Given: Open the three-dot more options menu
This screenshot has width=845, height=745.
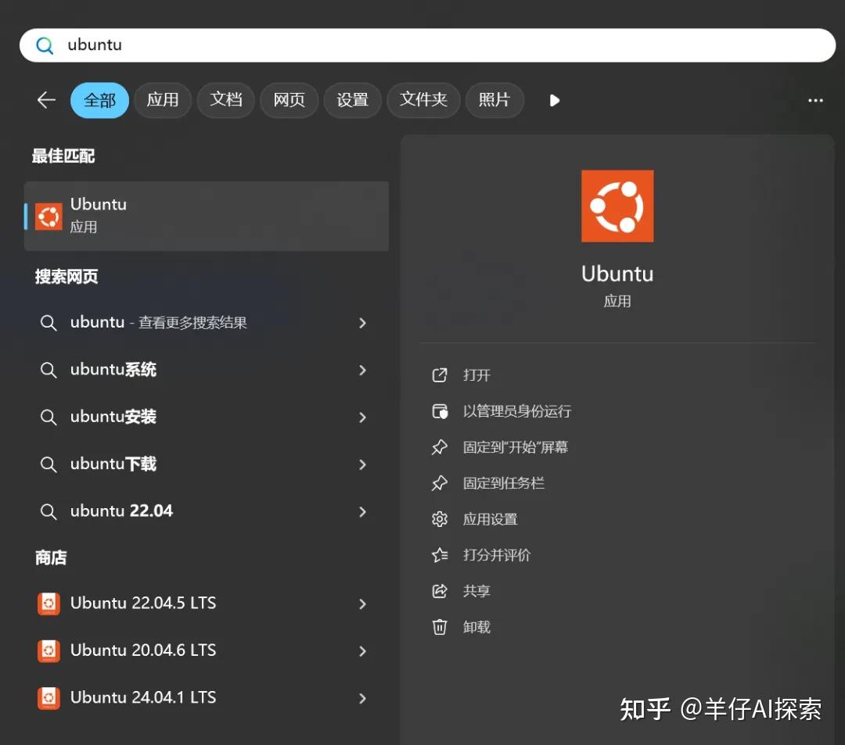Looking at the screenshot, I should pyautogui.click(x=815, y=101).
